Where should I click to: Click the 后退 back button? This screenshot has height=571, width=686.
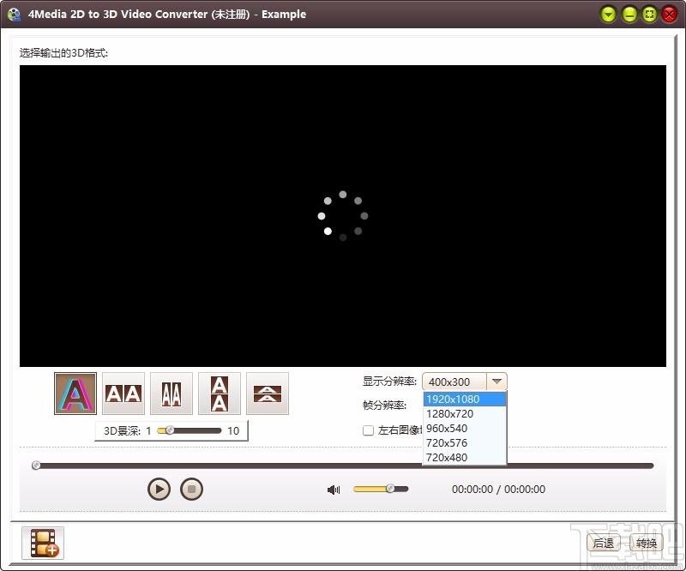pos(604,543)
